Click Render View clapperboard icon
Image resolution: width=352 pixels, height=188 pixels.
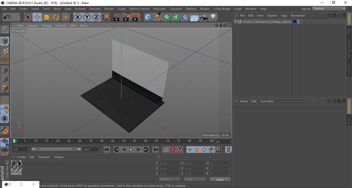(x=117, y=17)
